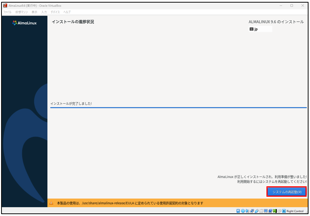
Task: Open the network adapter status icon
Action: click(252, 211)
